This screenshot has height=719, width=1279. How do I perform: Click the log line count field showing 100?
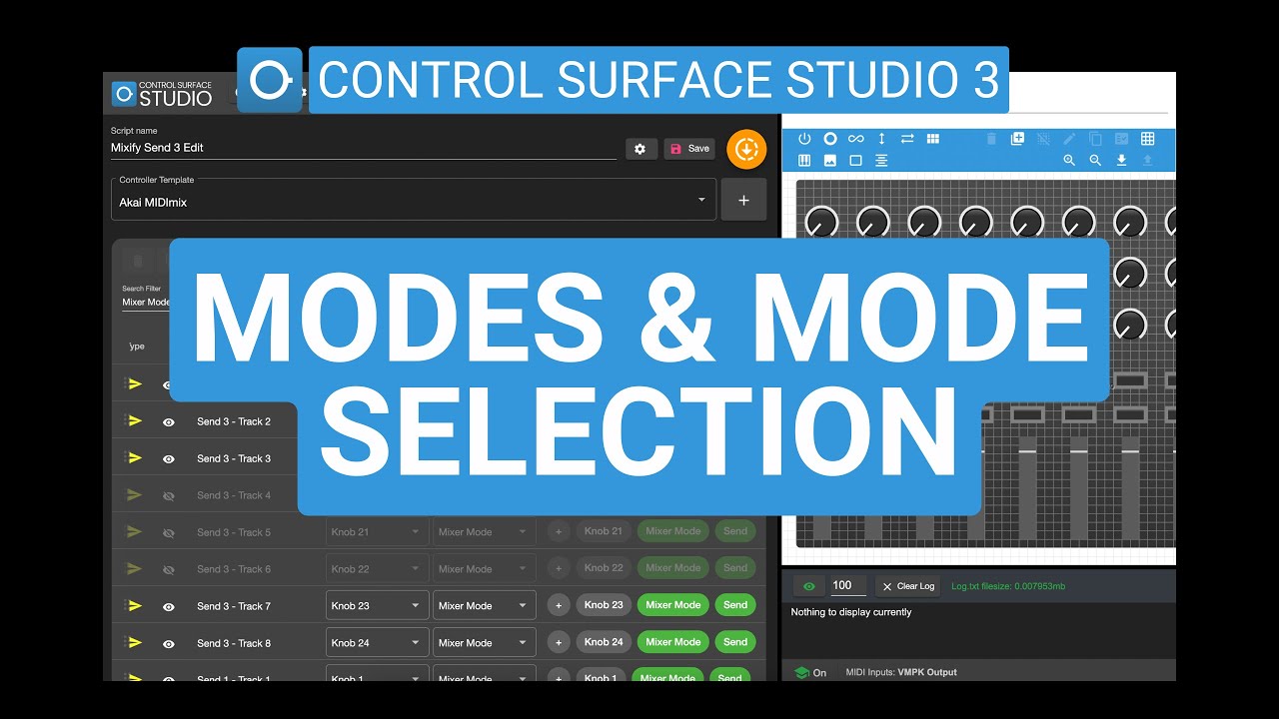(848, 586)
